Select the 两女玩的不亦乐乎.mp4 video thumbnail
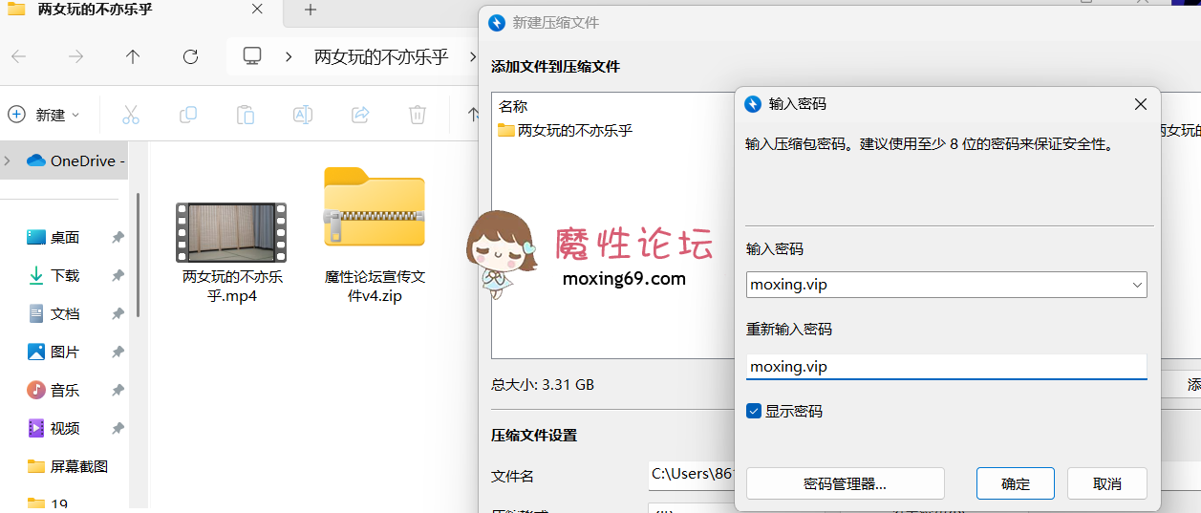The width and height of the screenshot is (1201, 513). 231,232
